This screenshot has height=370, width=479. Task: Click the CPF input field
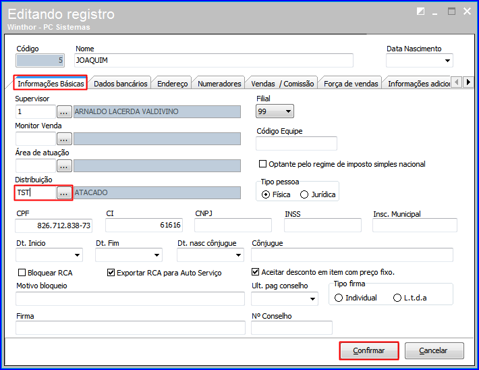point(53,226)
